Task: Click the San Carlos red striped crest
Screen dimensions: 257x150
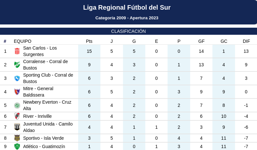Action: [x=17, y=51]
